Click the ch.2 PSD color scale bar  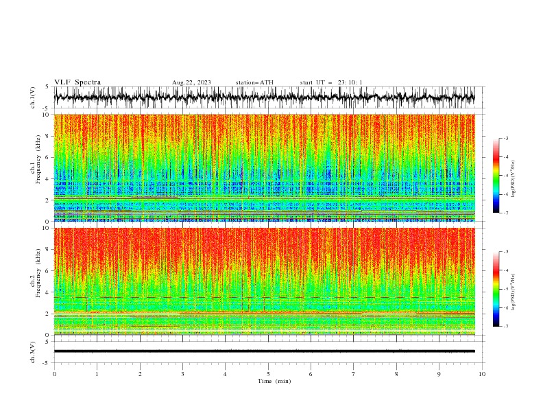[496, 289]
